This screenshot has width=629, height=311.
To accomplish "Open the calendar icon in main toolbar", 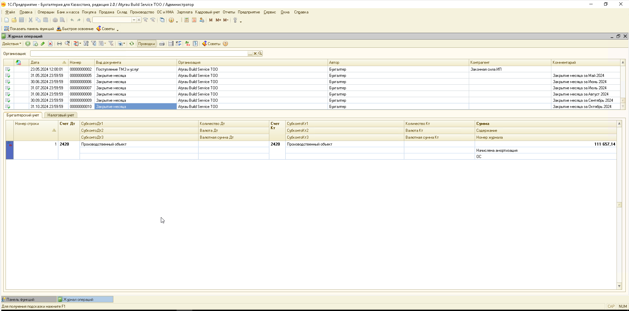I will point(194,20).
